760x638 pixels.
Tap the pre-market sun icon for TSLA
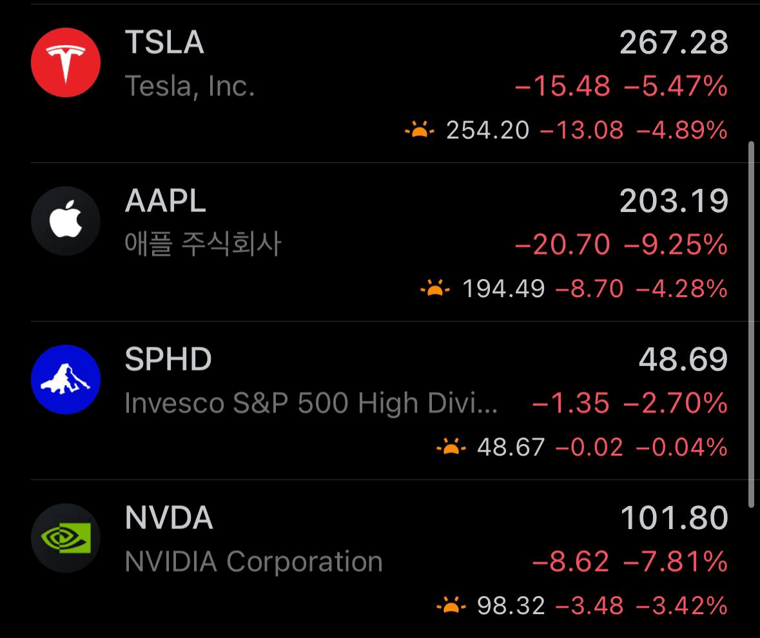420,131
